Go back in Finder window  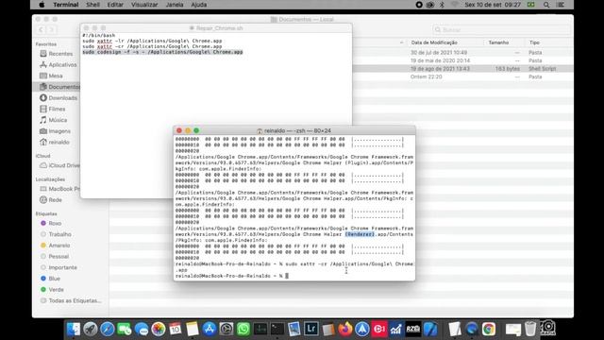point(41,29)
